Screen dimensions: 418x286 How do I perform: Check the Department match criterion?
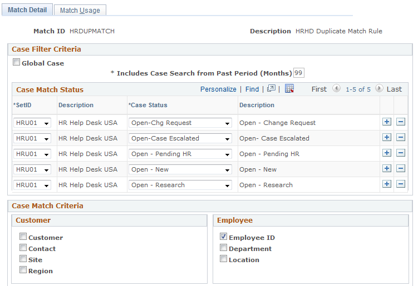(223, 248)
